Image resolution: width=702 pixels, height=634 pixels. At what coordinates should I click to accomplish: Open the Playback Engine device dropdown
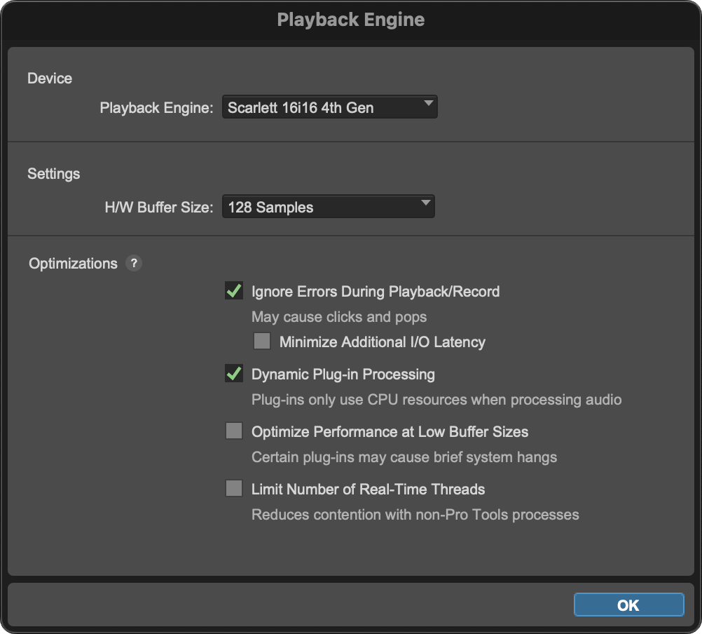pyautogui.click(x=329, y=107)
